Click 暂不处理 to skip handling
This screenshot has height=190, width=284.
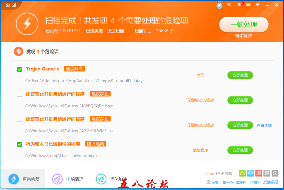(244, 36)
